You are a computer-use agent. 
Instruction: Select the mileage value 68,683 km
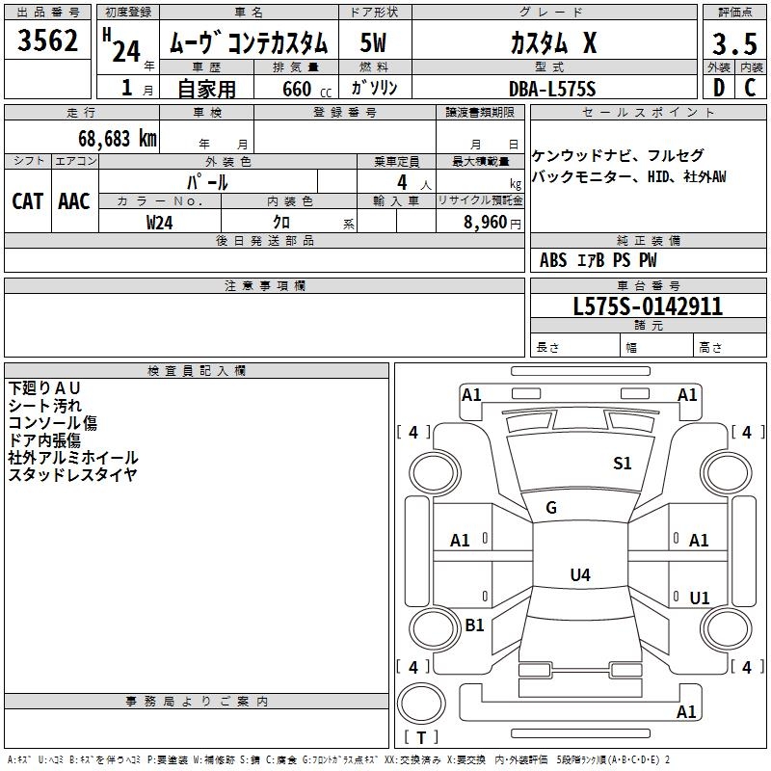coord(117,138)
